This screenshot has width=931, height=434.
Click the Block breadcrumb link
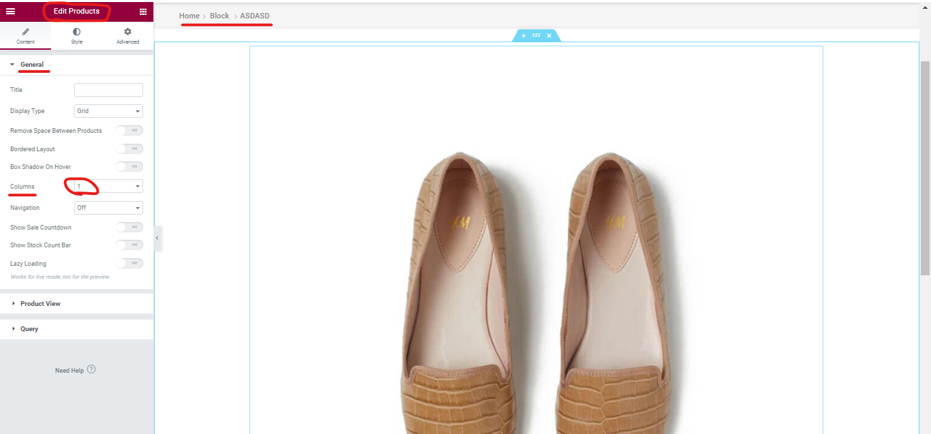219,16
